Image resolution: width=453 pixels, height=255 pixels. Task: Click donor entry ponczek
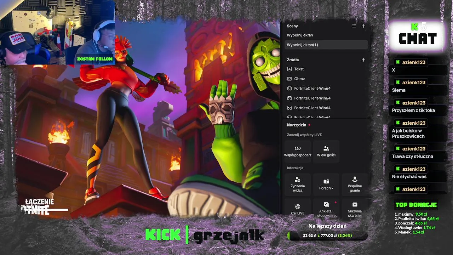tap(411, 223)
